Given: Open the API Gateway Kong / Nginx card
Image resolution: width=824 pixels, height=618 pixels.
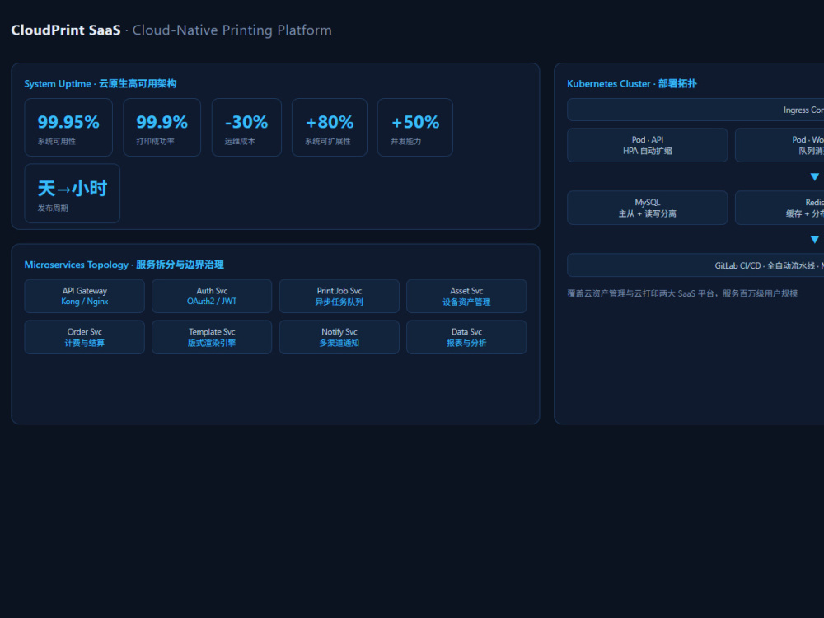Looking at the screenshot, I should [84, 296].
